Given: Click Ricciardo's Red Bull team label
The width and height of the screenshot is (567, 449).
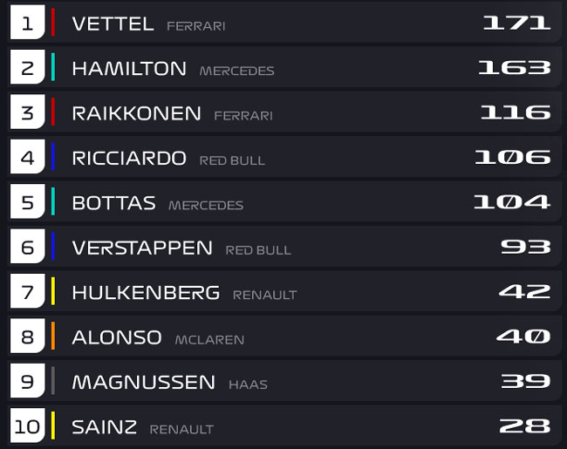Looking at the screenshot, I should [x=232, y=160].
